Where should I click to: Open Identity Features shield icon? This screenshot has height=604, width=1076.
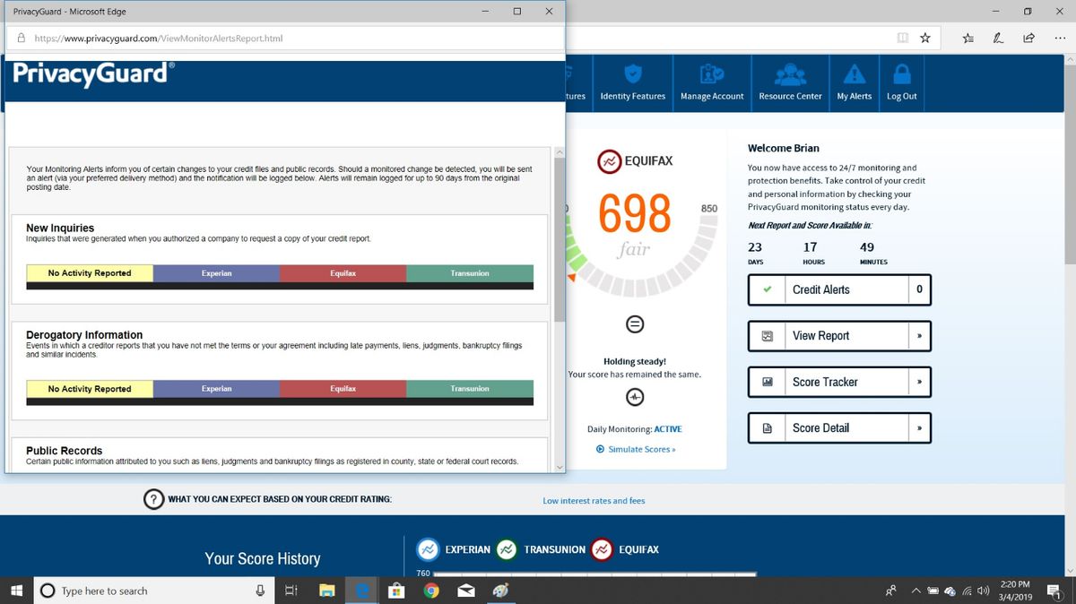pyautogui.click(x=632, y=73)
